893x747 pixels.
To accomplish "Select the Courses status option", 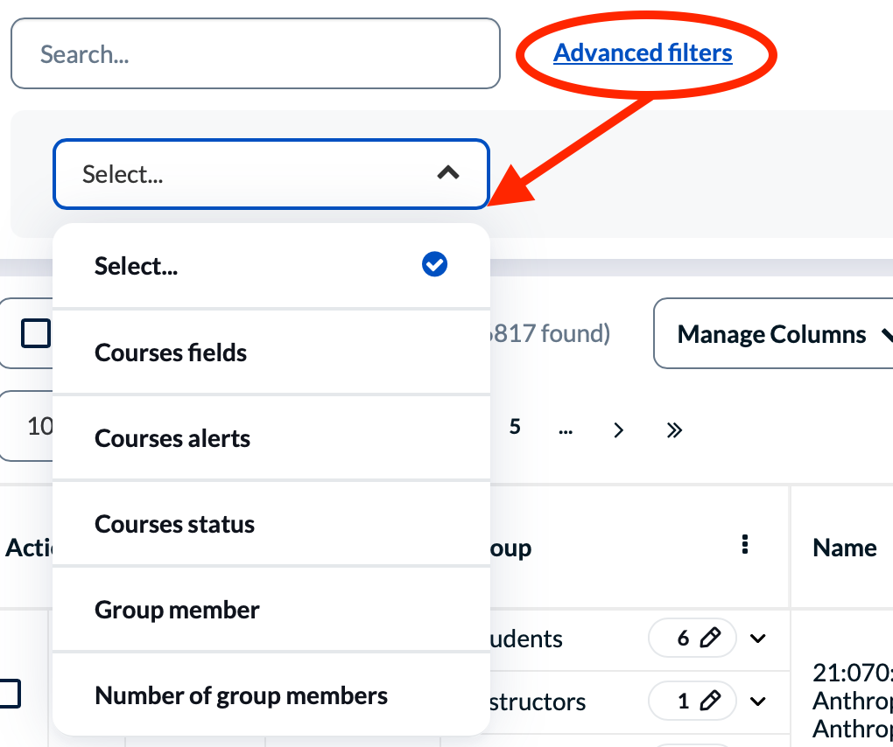I will click(271, 524).
